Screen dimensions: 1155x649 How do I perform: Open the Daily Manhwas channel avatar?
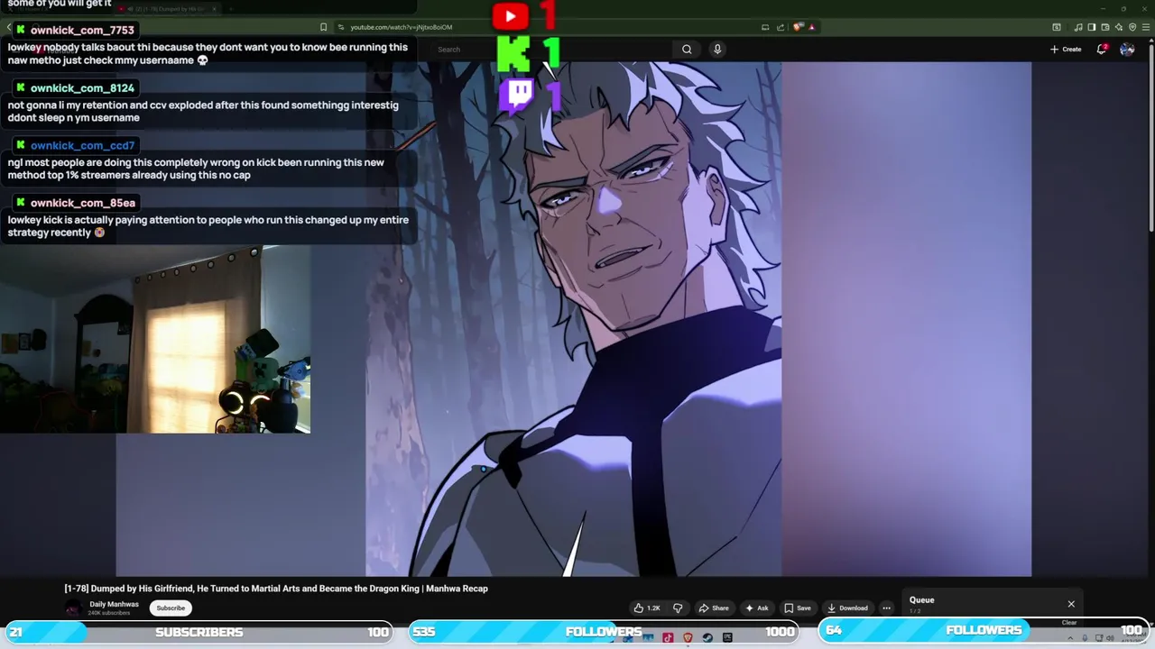click(x=74, y=608)
